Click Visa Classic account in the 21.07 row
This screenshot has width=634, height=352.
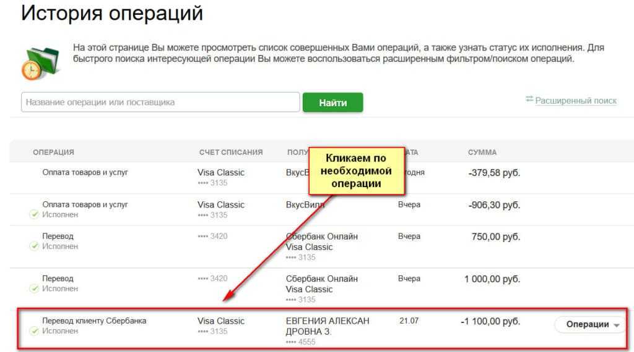[x=221, y=321]
